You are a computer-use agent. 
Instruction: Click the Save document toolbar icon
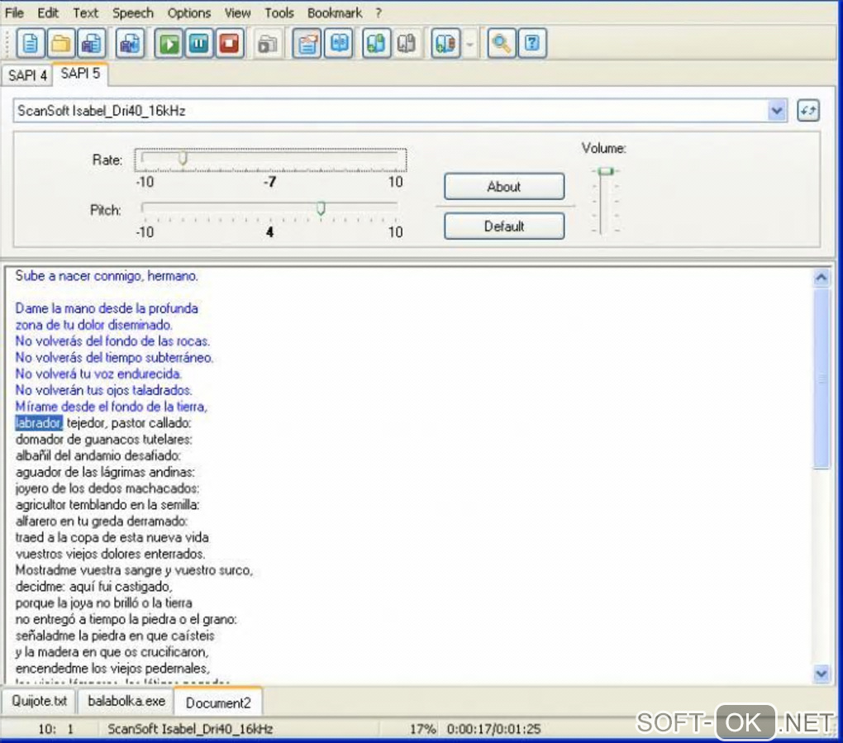(93, 44)
